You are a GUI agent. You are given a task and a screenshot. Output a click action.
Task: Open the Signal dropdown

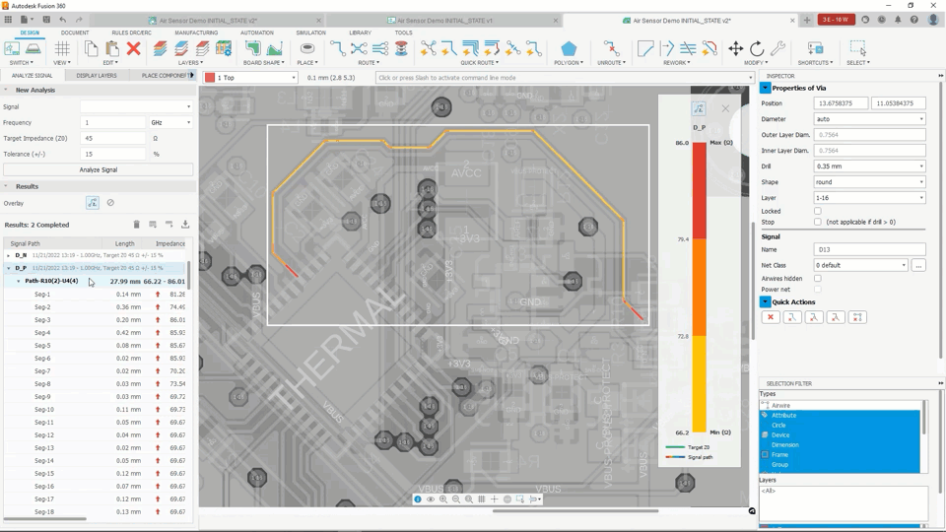(136, 106)
